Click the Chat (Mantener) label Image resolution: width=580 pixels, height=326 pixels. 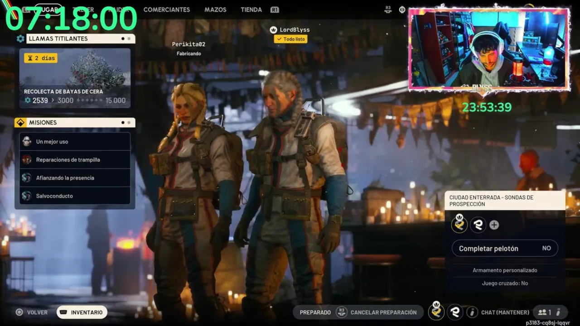point(505,312)
